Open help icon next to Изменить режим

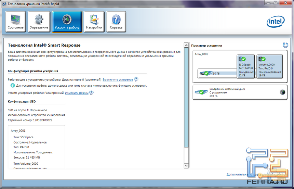pyautogui.click(x=91, y=93)
